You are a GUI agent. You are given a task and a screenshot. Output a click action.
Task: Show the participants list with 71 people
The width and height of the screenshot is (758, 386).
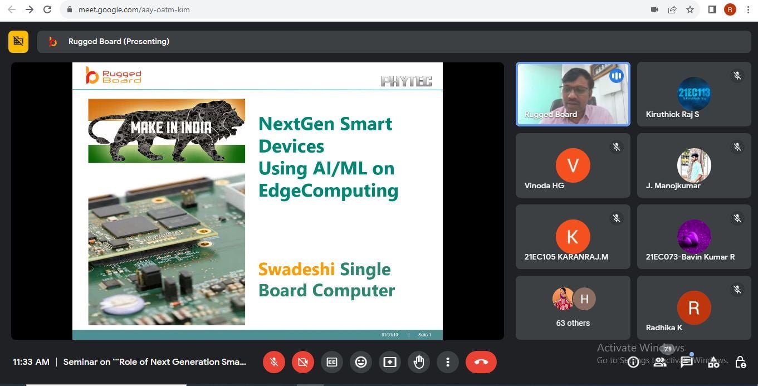pyautogui.click(x=660, y=363)
